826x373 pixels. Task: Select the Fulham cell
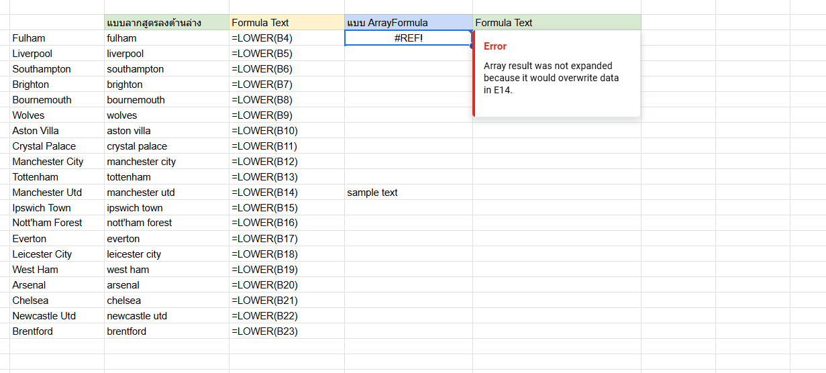tap(57, 38)
